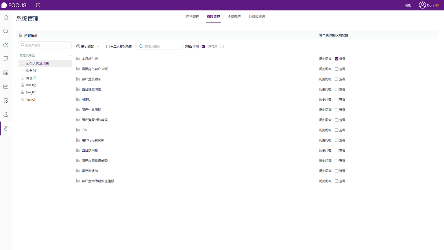This screenshot has height=250, width=444.
Task: Click 用户登录活跃等级 resource name
Action: (95, 120)
